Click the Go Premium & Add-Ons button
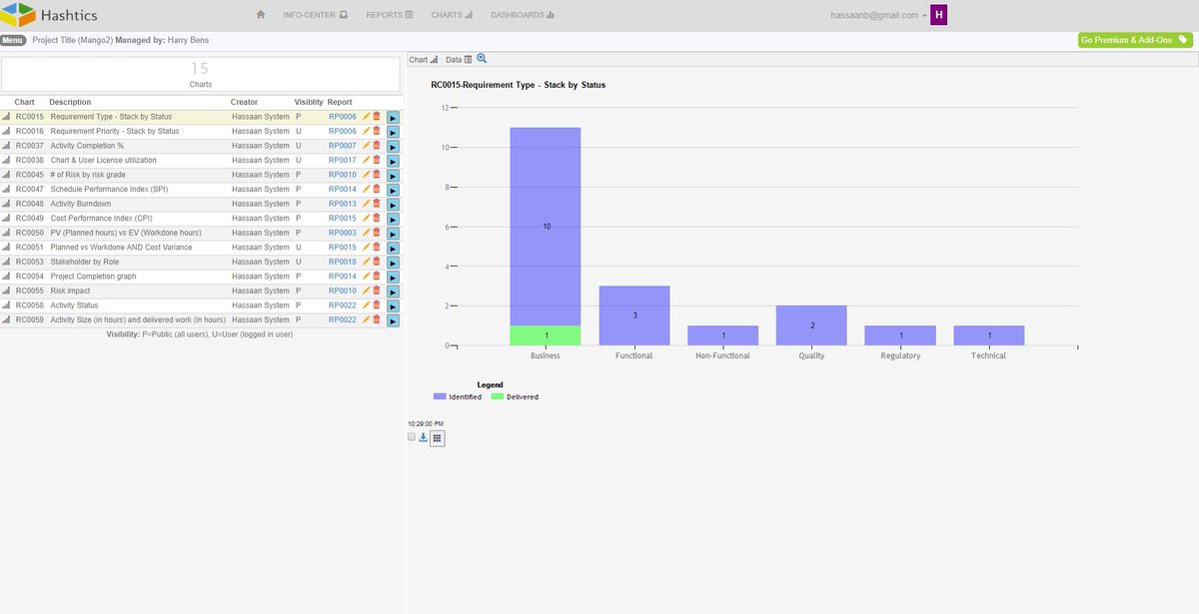 point(1135,40)
